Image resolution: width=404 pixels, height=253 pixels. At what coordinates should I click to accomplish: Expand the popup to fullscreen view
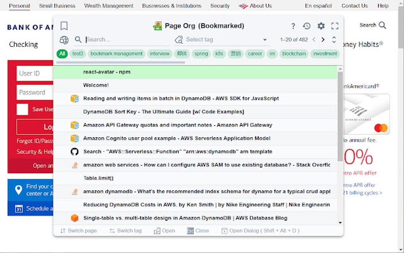[335, 25]
